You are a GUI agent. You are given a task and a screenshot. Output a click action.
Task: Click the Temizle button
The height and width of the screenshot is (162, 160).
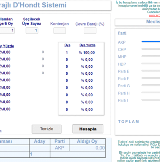coord(47,129)
